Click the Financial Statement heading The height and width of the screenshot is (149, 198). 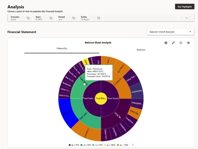pos(22,32)
